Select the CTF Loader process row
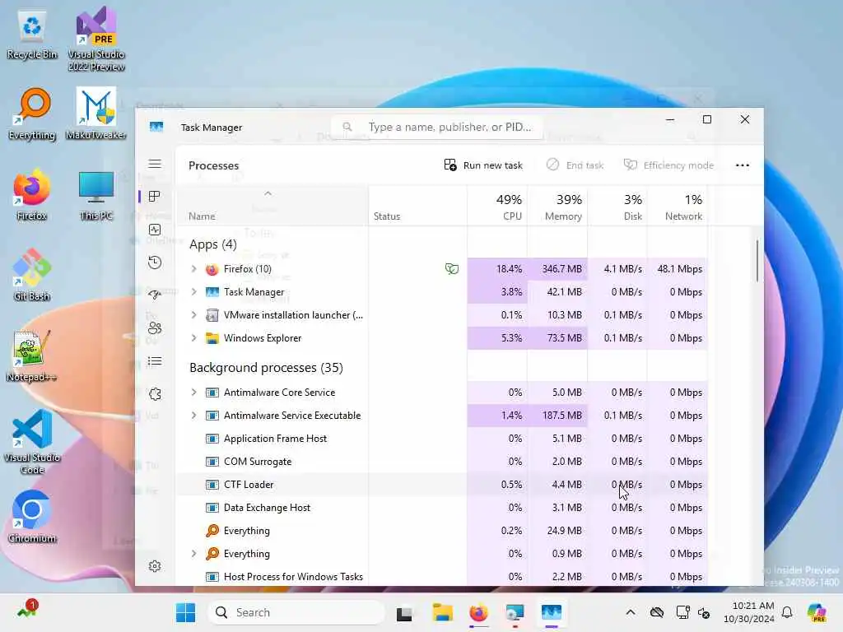 [x=441, y=485]
